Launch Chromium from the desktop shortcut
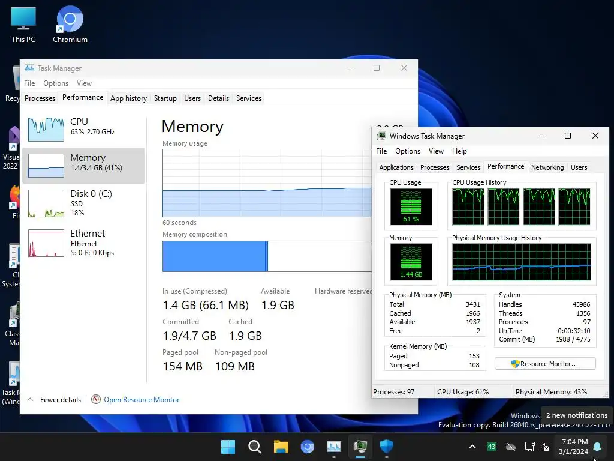The width and height of the screenshot is (614, 461). click(70, 24)
